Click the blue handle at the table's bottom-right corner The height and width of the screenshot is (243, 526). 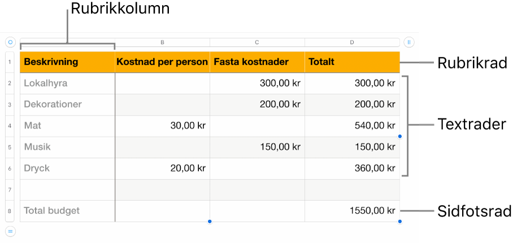pos(400,222)
